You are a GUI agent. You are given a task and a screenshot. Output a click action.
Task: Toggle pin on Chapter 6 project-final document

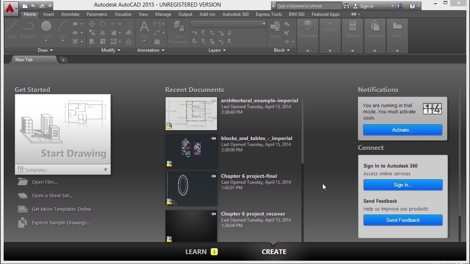pyautogui.click(x=213, y=176)
